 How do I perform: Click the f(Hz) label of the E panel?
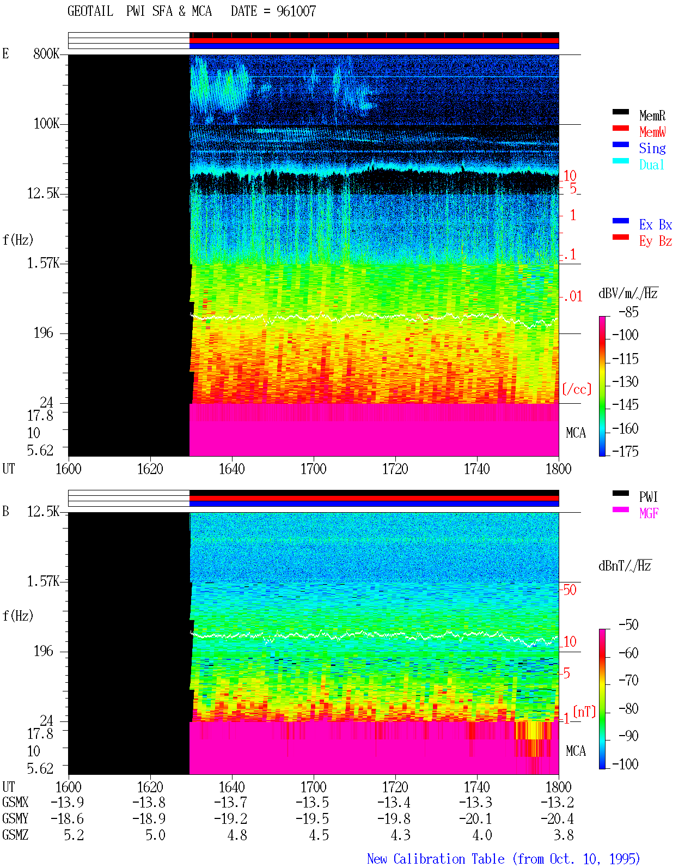pos(18,240)
